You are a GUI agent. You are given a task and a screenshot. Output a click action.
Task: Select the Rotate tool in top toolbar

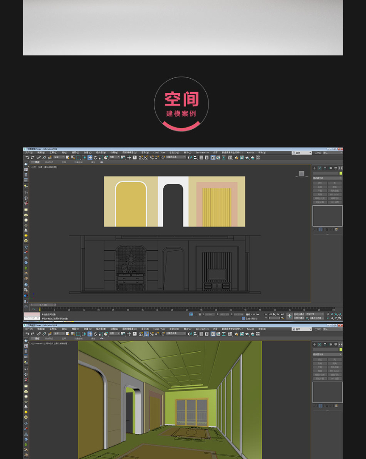point(95,158)
